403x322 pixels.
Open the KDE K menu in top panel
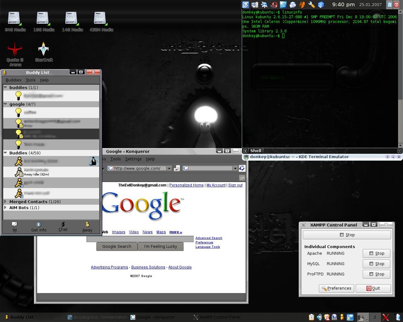pyautogui.click(x=245, y=4)
